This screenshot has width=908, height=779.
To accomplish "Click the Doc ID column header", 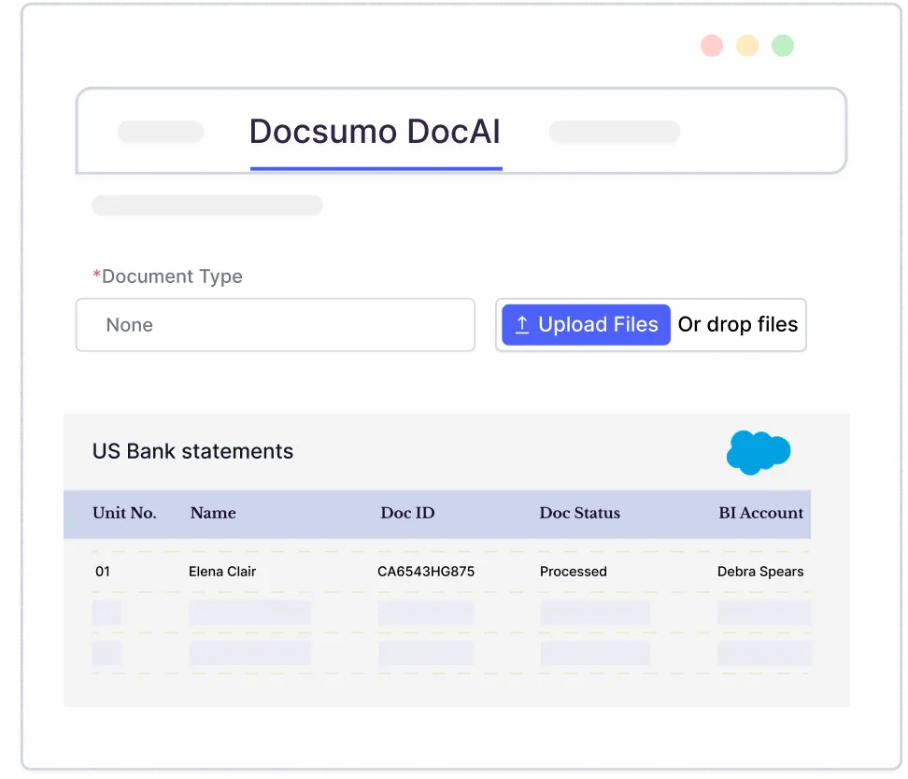I will pyautogui.click(x=407, y=513).
